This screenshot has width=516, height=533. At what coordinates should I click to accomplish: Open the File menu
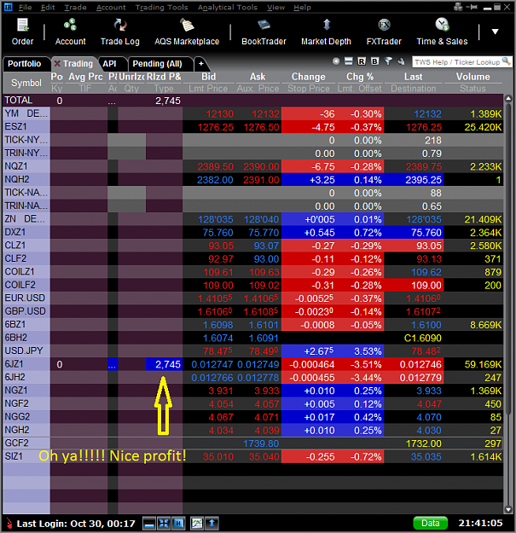pyautogui.click(x=25, y=7)
